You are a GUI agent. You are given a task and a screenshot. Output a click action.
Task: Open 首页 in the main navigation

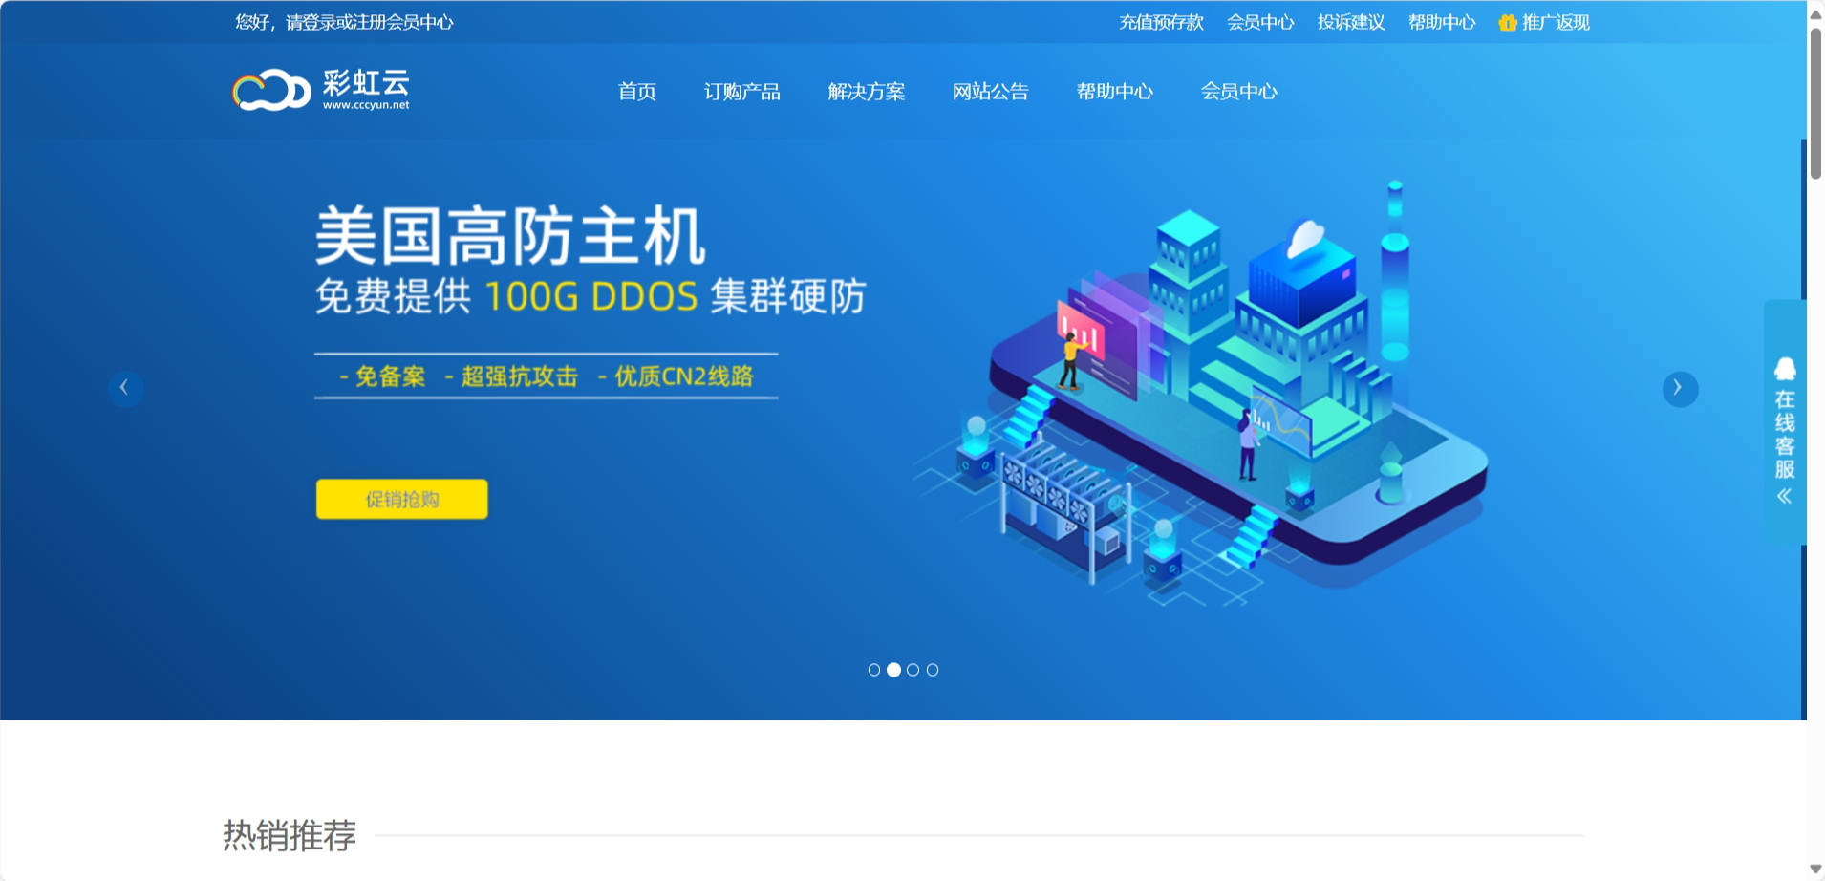tap(636, 92)
